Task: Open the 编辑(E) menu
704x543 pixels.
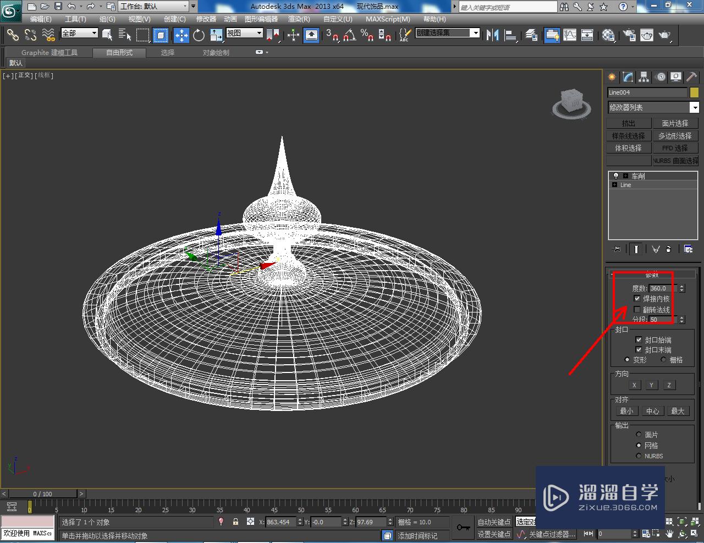Action: [x=41, y=19]
